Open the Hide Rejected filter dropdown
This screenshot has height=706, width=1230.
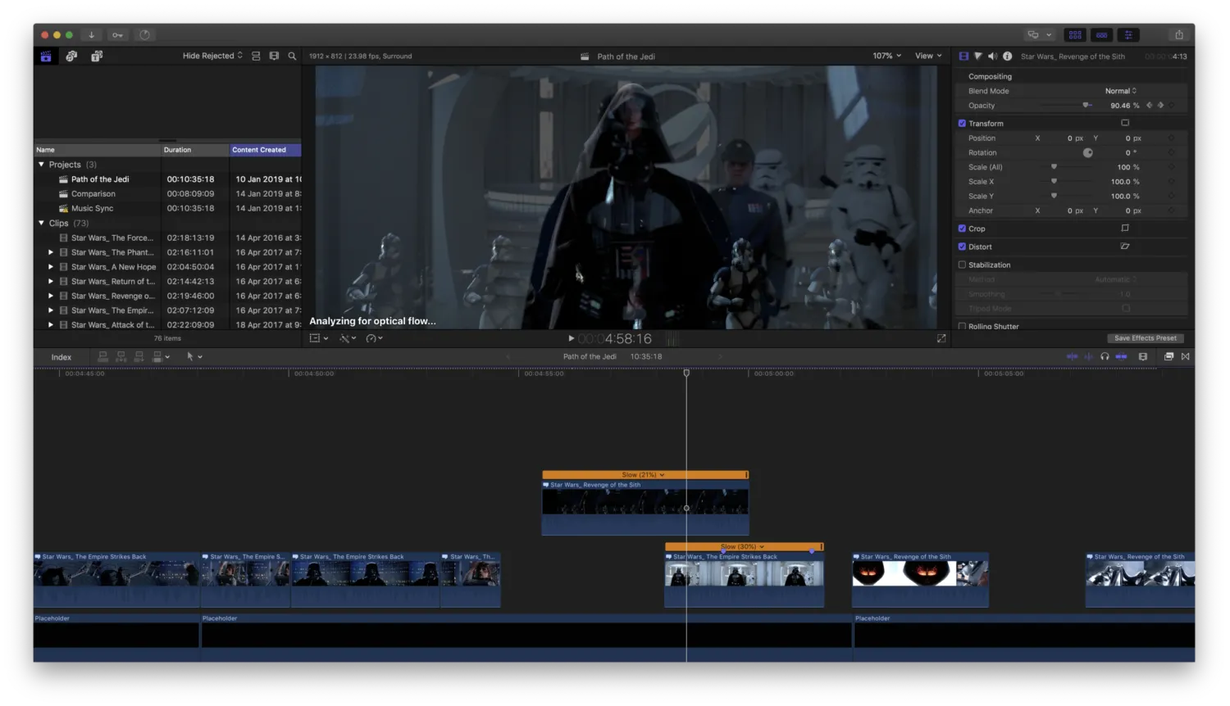212,56
